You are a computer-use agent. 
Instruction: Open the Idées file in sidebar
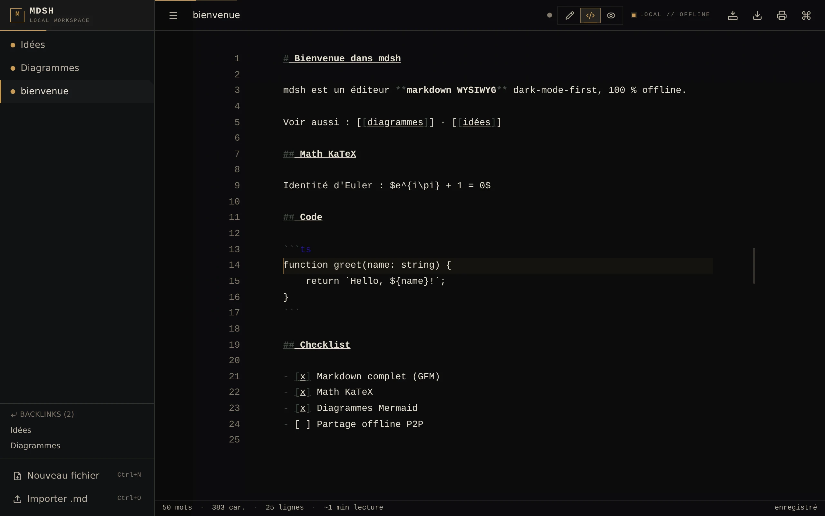[77, 45]
